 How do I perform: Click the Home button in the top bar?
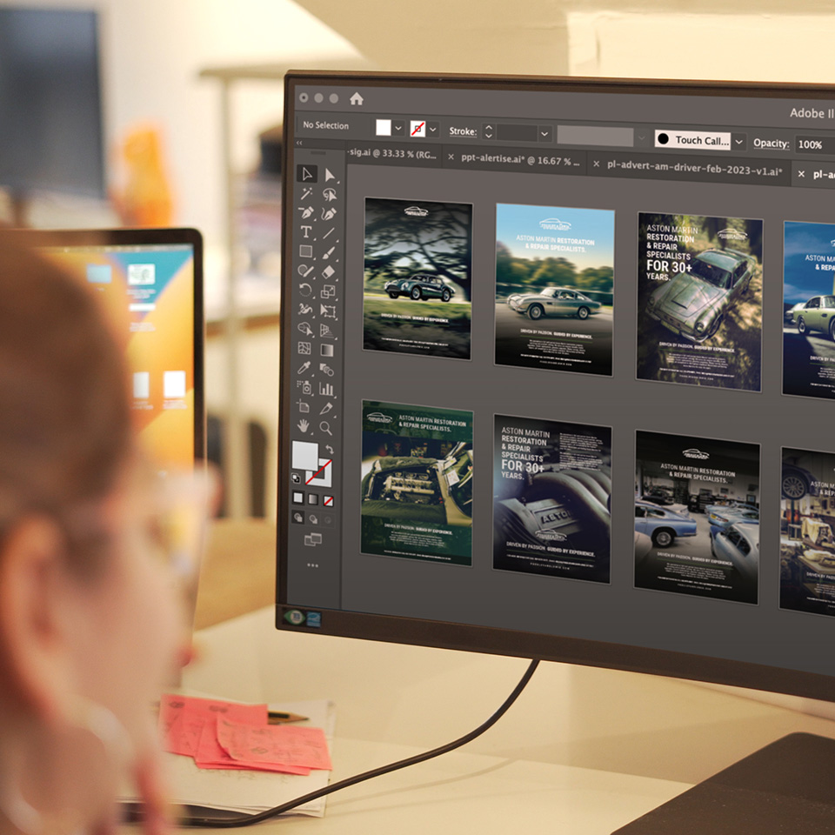point(357,99)
